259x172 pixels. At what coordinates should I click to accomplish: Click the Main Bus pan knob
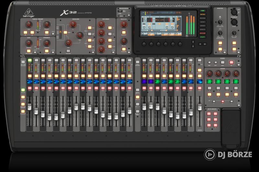point(124,41)
